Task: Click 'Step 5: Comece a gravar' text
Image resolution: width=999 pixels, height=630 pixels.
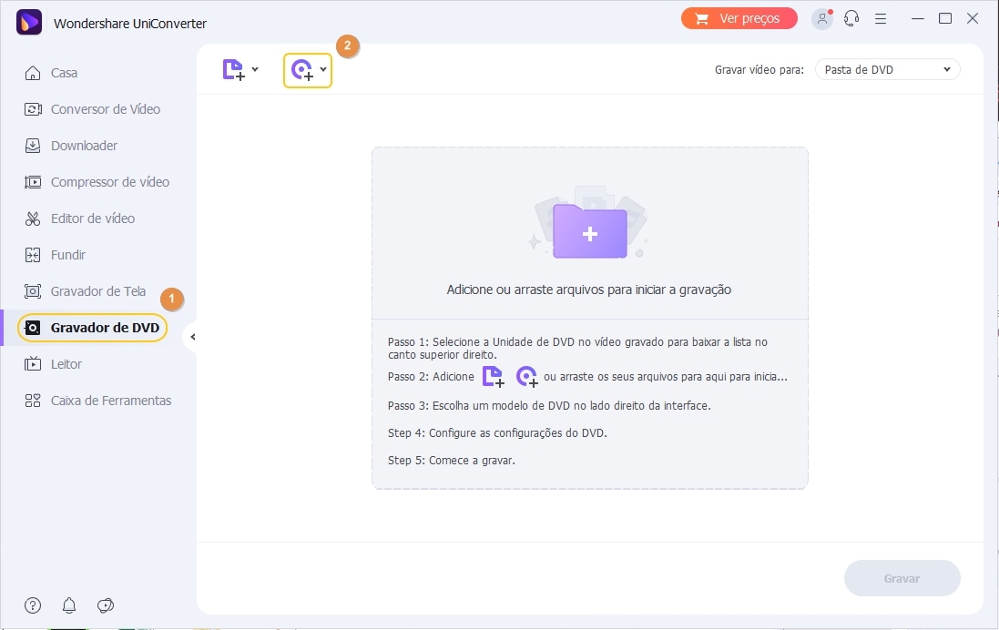Action: (451, 461)
